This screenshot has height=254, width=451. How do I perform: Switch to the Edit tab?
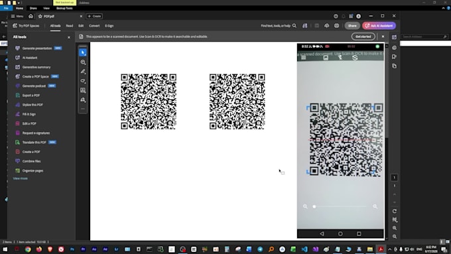tap(81, 26)
